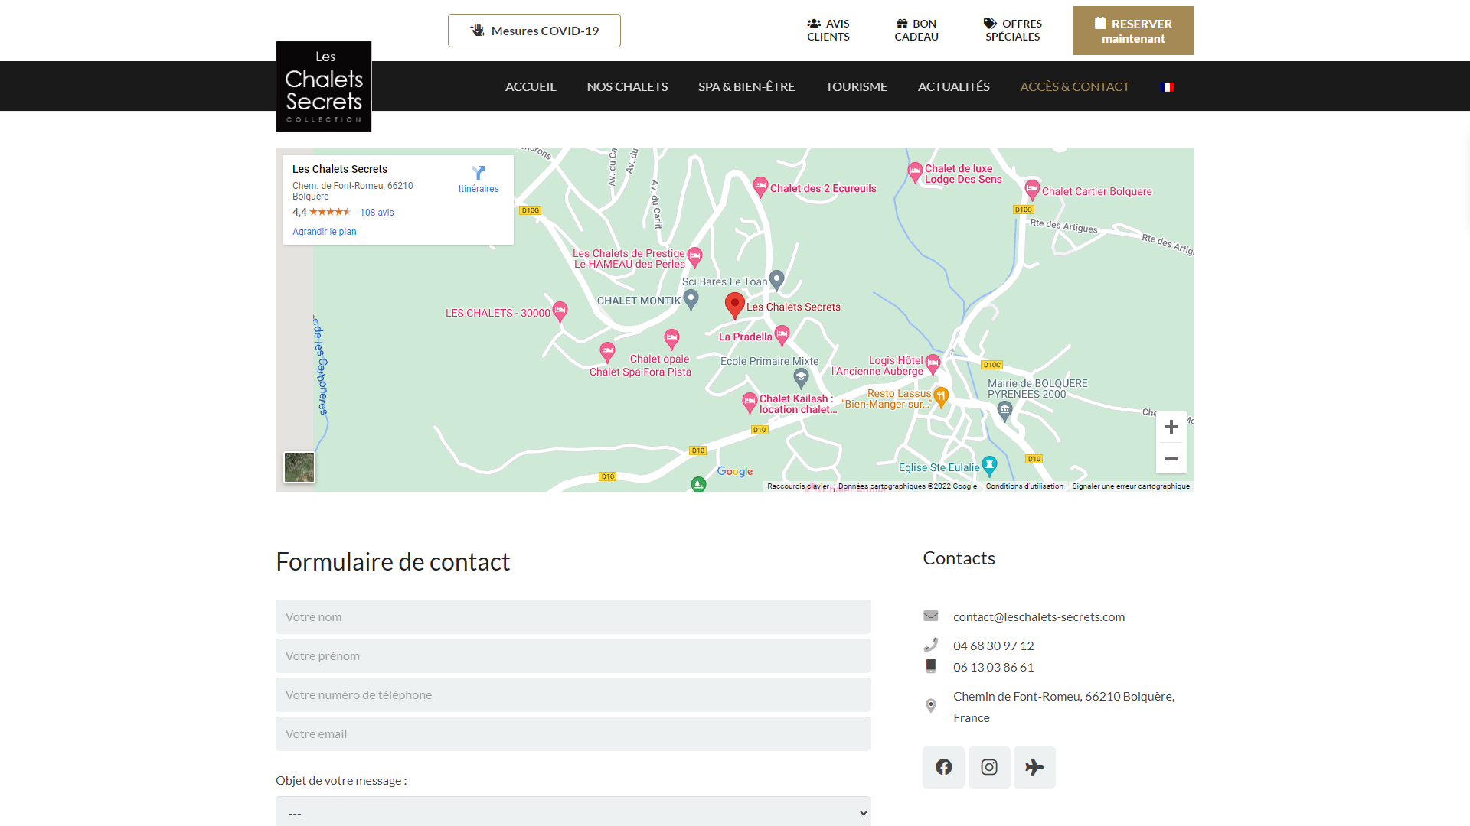The image size is (1470, 826).
Task: Click Signaler une erreur cartographique link
Action: point(1131,486)
